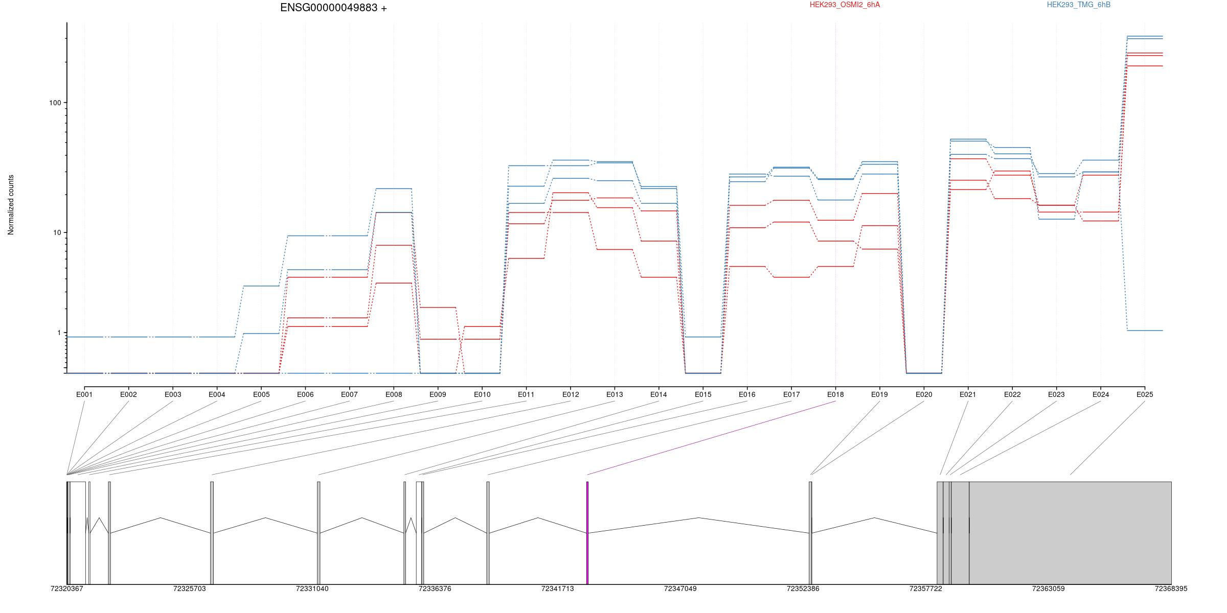Click genomic coordinate 72347049
The image size is (1227, 613).
coord(680,588)
